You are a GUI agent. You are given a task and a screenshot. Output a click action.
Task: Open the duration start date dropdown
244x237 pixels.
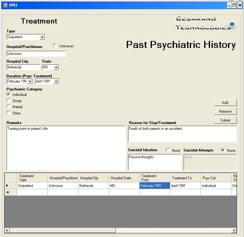pyautogui.click(x=30, y=82)
